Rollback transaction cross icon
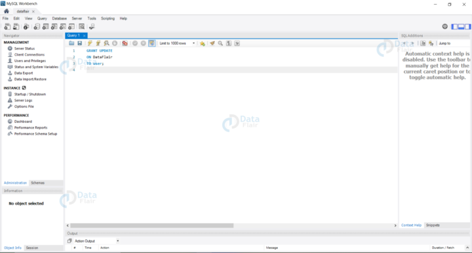The width and height of the screenshot is (472, 253). pos(144,43)
